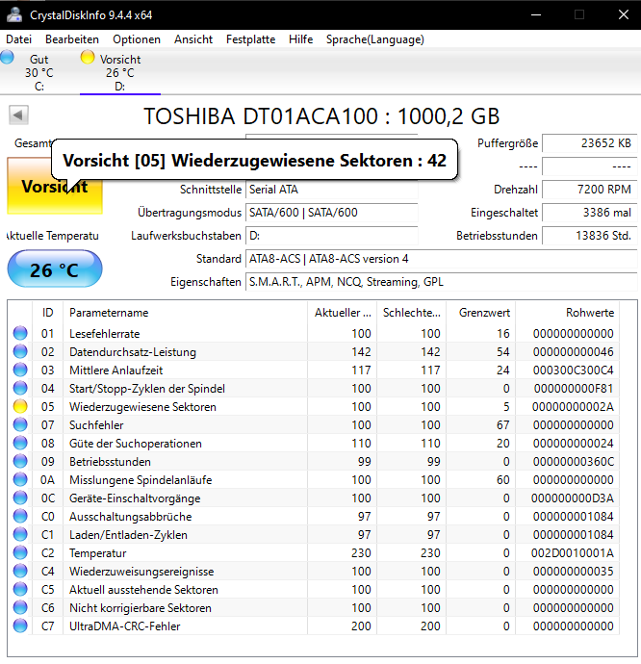This screenshot has width=641, height=664.
Task: Click the ID column header
Action: click(x=47, y=313)
